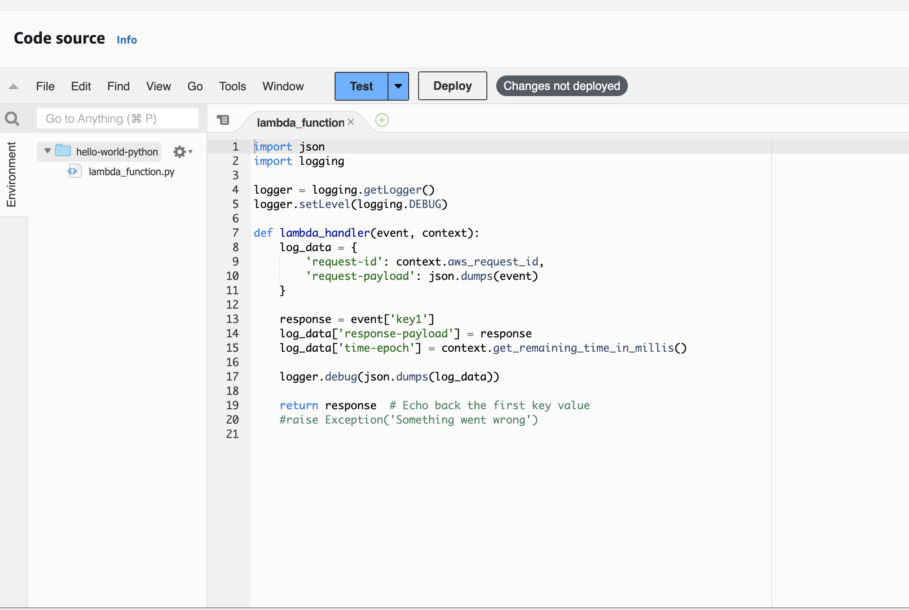This screenshot has width=909, height=610.
Task: Focus the Go to Anything search field
Action: 117,119
